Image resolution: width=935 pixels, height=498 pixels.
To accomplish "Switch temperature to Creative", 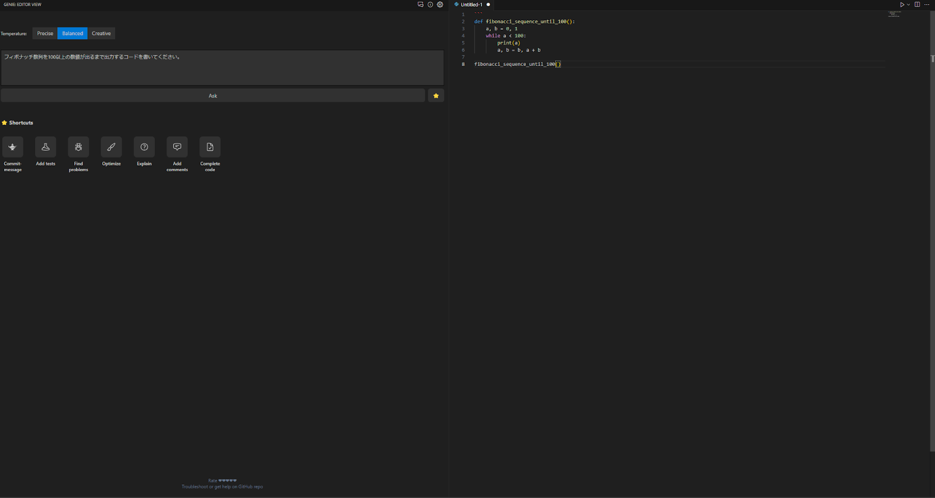I will pos(101,33).
